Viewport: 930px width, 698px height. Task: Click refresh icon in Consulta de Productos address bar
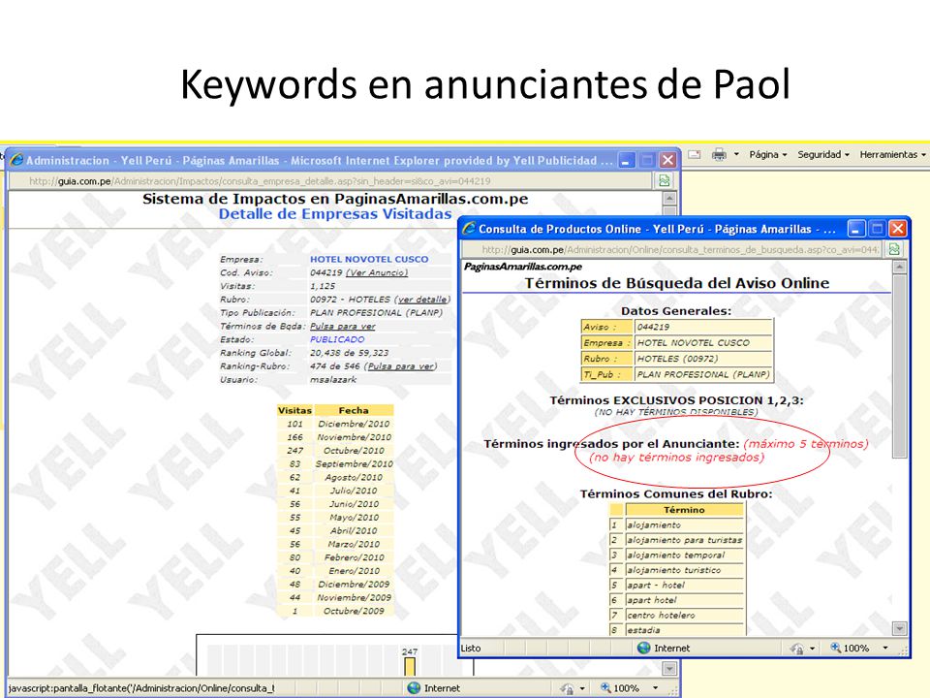[x=894, y=249]
